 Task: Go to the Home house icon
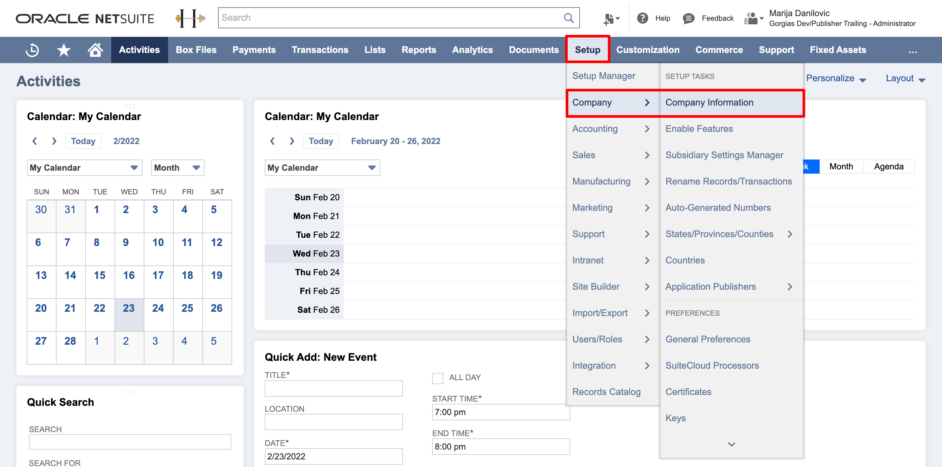tap(95, 50)
